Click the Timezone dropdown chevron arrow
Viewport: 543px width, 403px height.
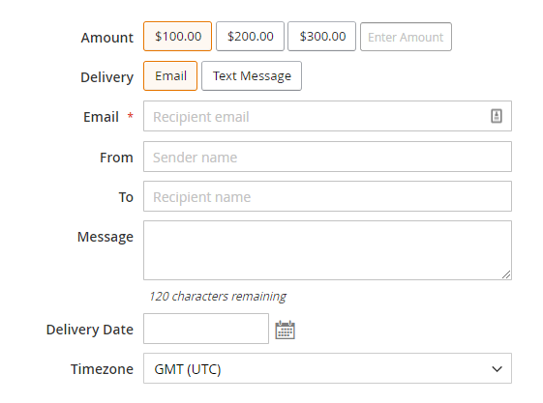497,369
